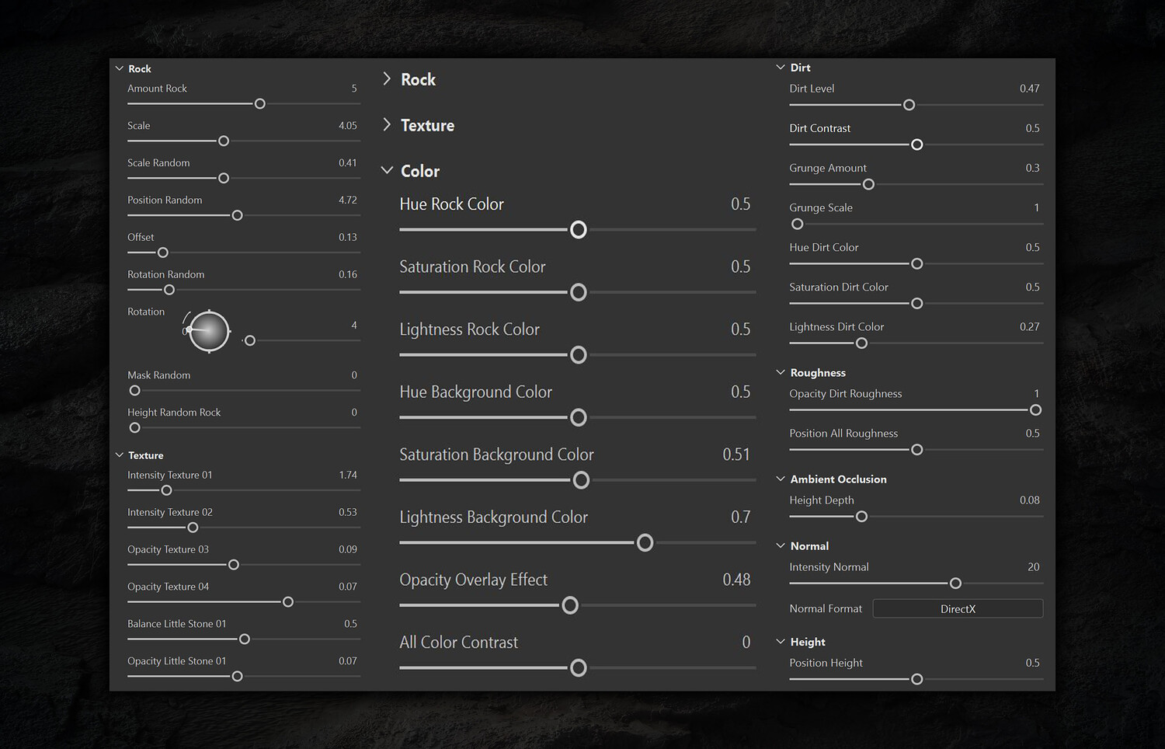Click the Height Depth value 0.08
Screen dimensions: 1165x749
[1030, 500]
